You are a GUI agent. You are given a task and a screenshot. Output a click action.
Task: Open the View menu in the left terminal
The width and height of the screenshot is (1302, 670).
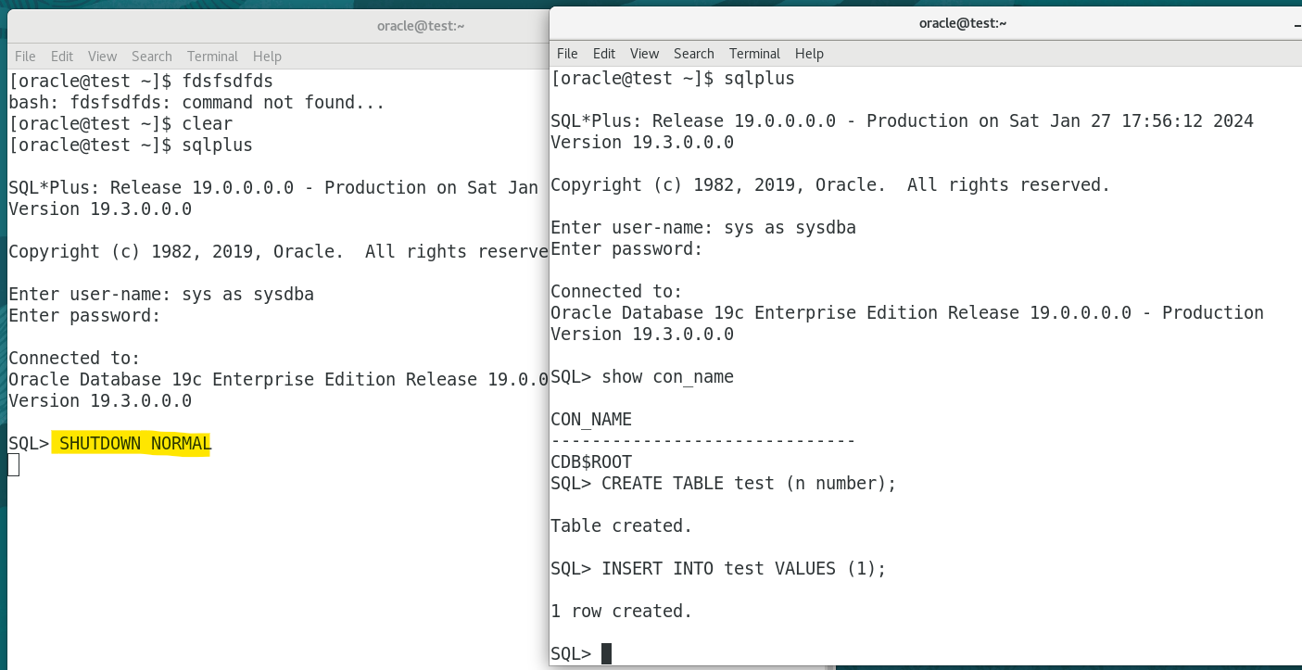coord(103,57)
